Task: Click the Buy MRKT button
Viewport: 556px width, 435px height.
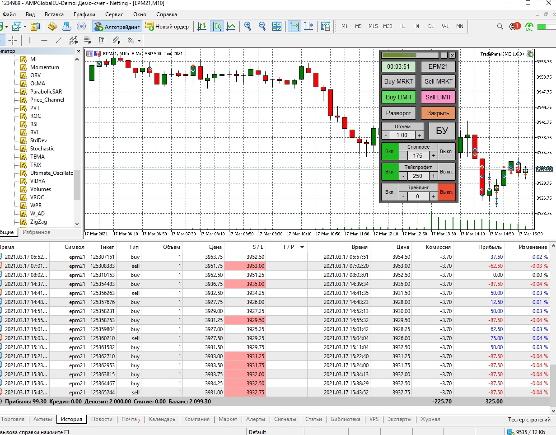Action: click(x=398, y=82)
